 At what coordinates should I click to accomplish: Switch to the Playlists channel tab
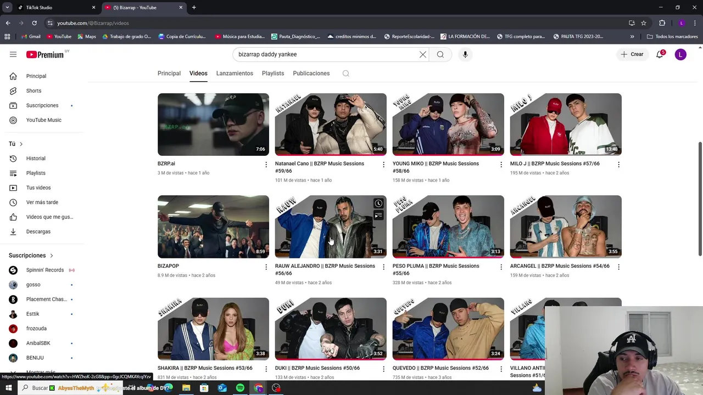pos(273,74)
